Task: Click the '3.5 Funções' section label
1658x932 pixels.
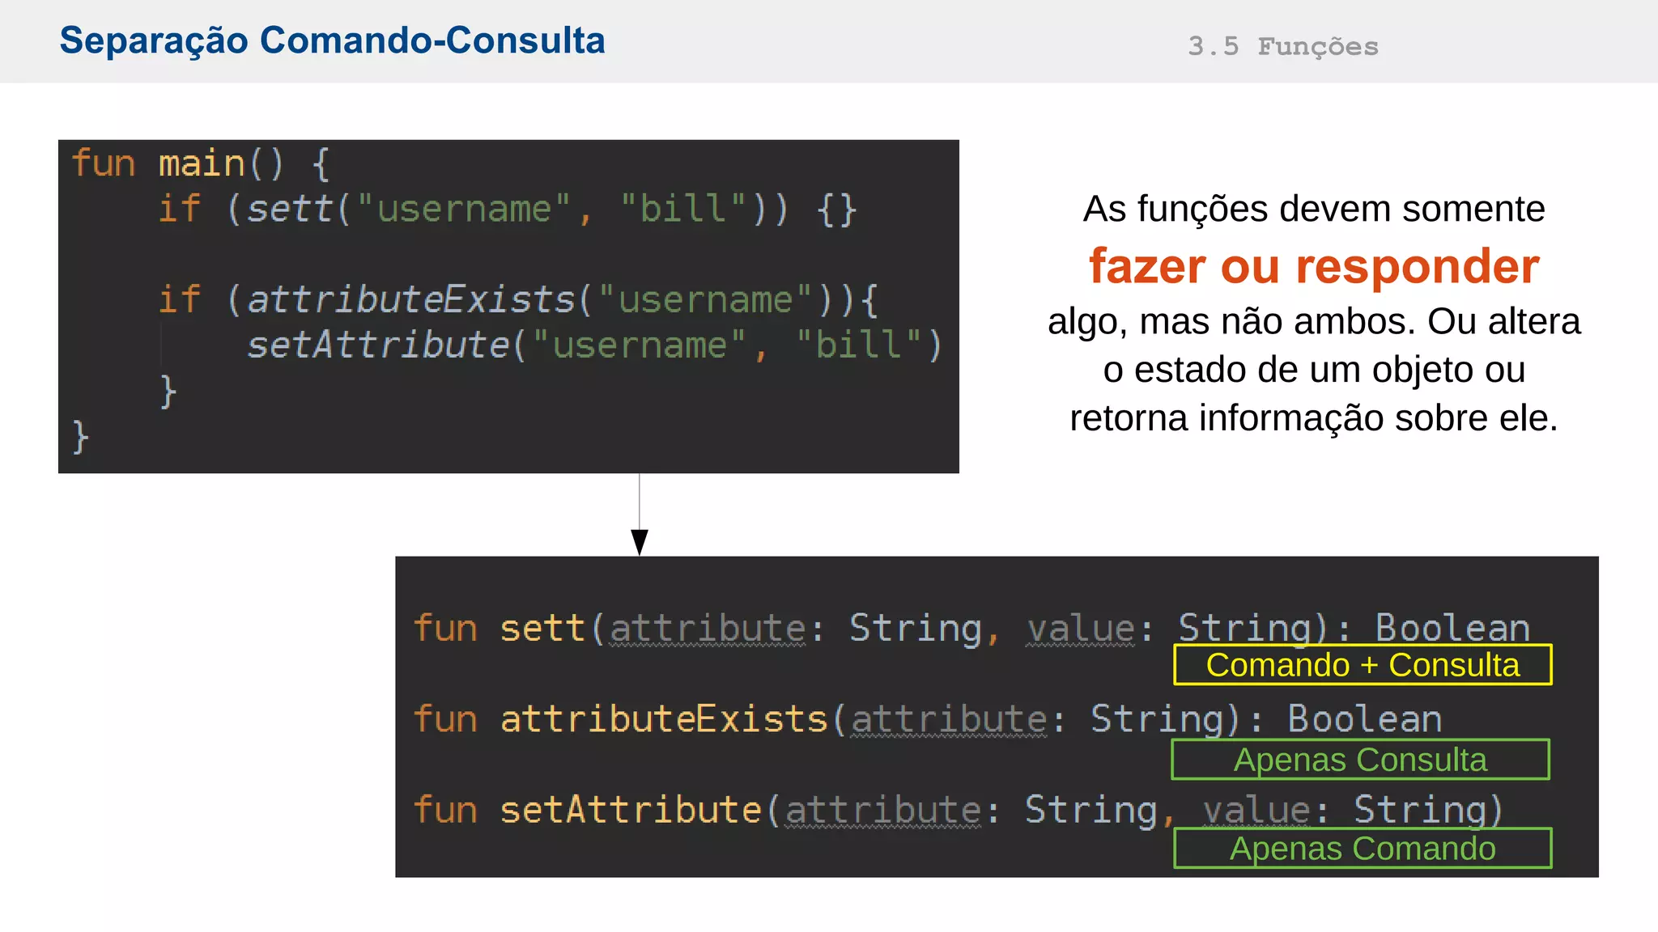Action: click(1282, 46)
